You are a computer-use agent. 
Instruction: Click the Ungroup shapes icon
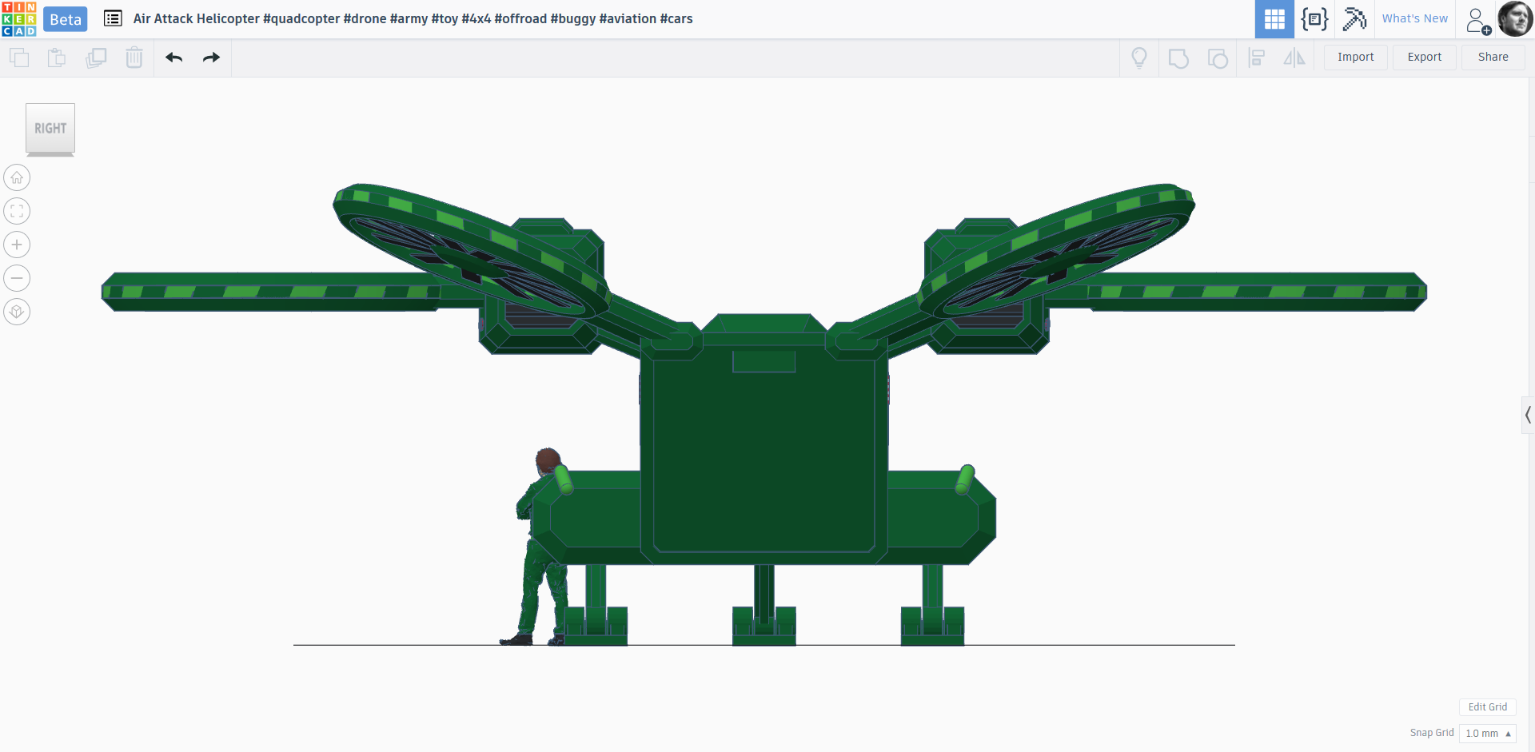click(x=1218, y=58)
